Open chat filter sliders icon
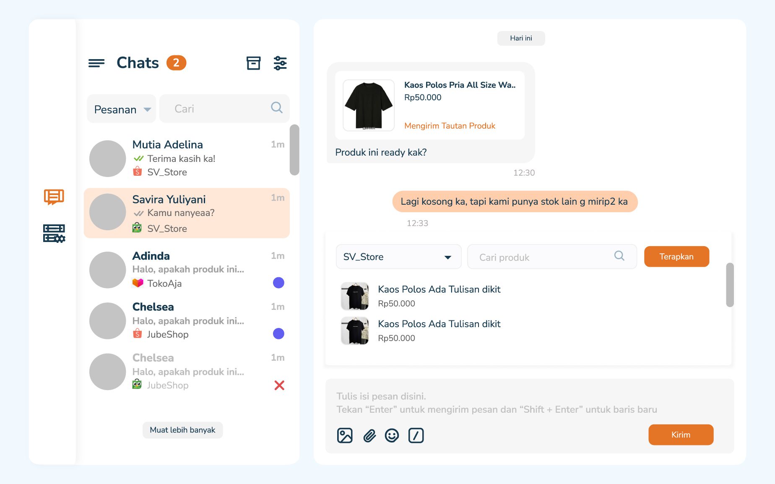This screenshot has height=484, width=775. 280,63
